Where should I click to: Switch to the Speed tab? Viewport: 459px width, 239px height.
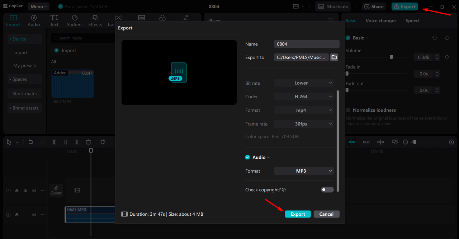click(412, 20)
